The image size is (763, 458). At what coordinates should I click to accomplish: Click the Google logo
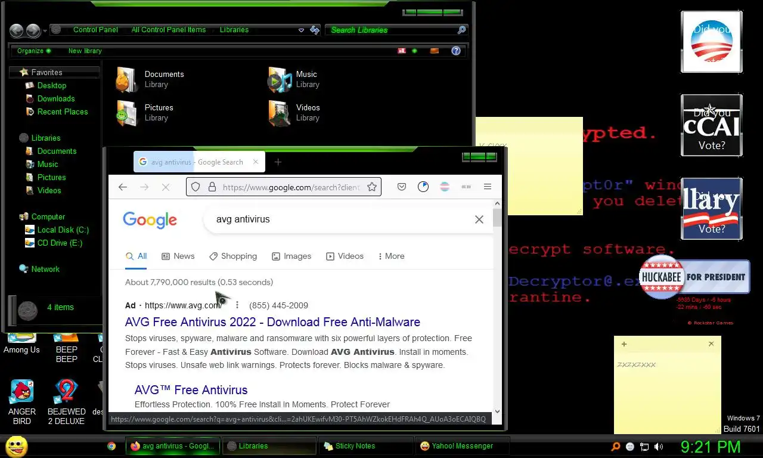150,220
